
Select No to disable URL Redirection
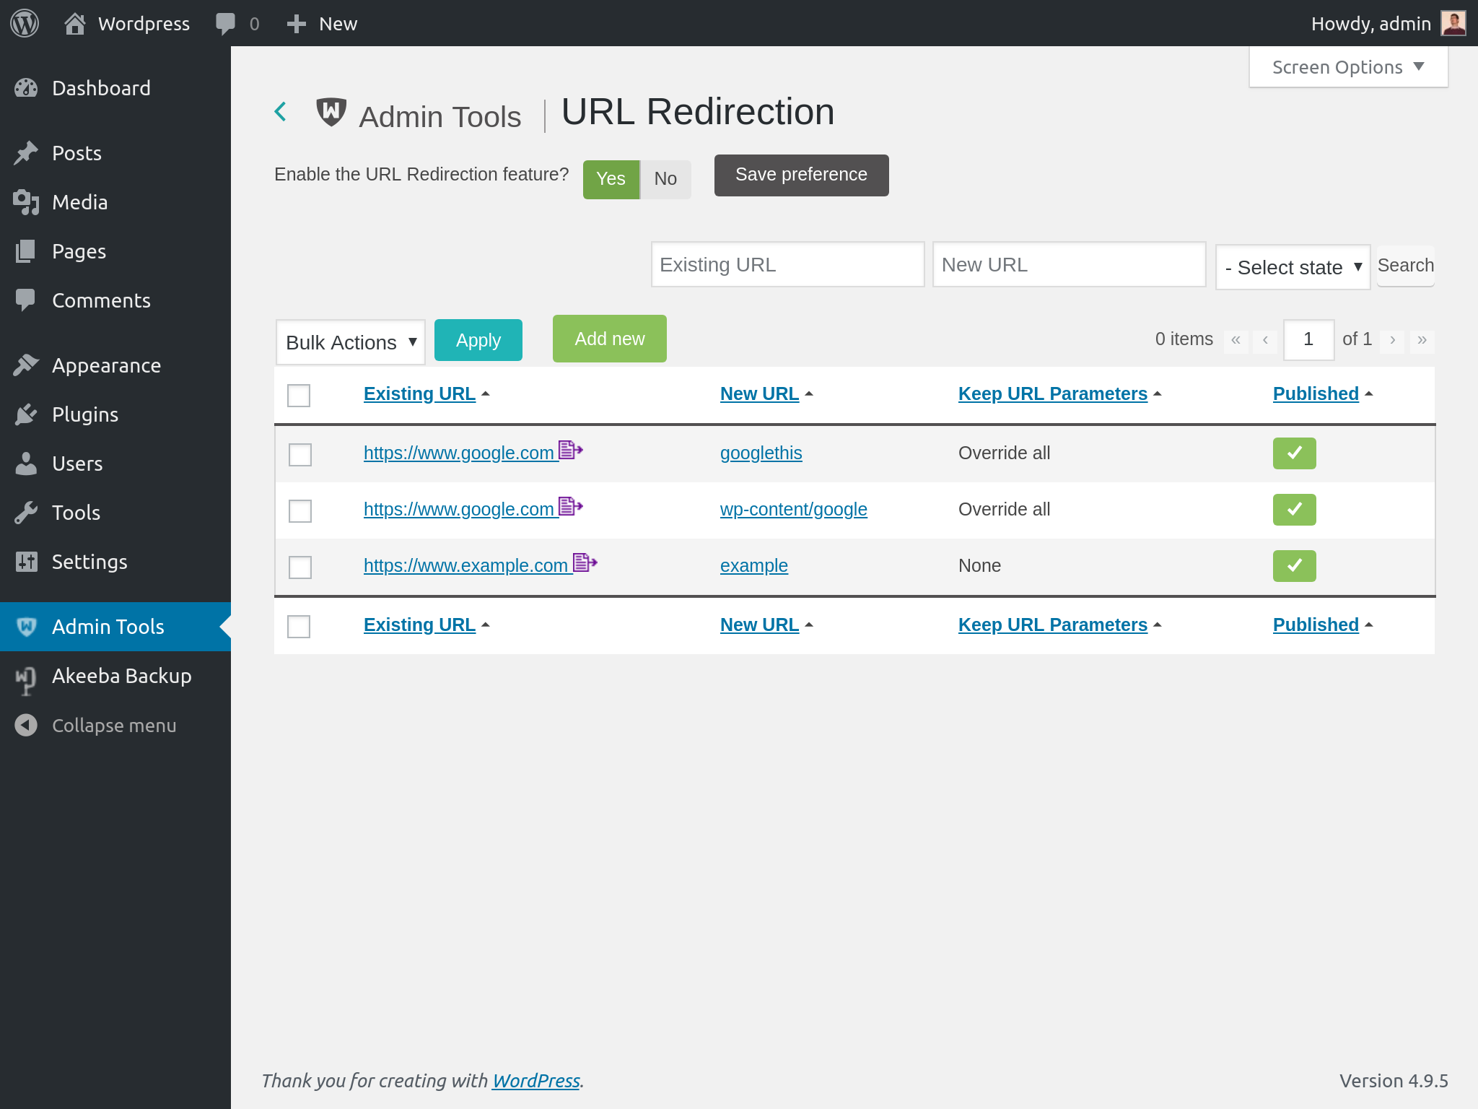pos(665,179)
